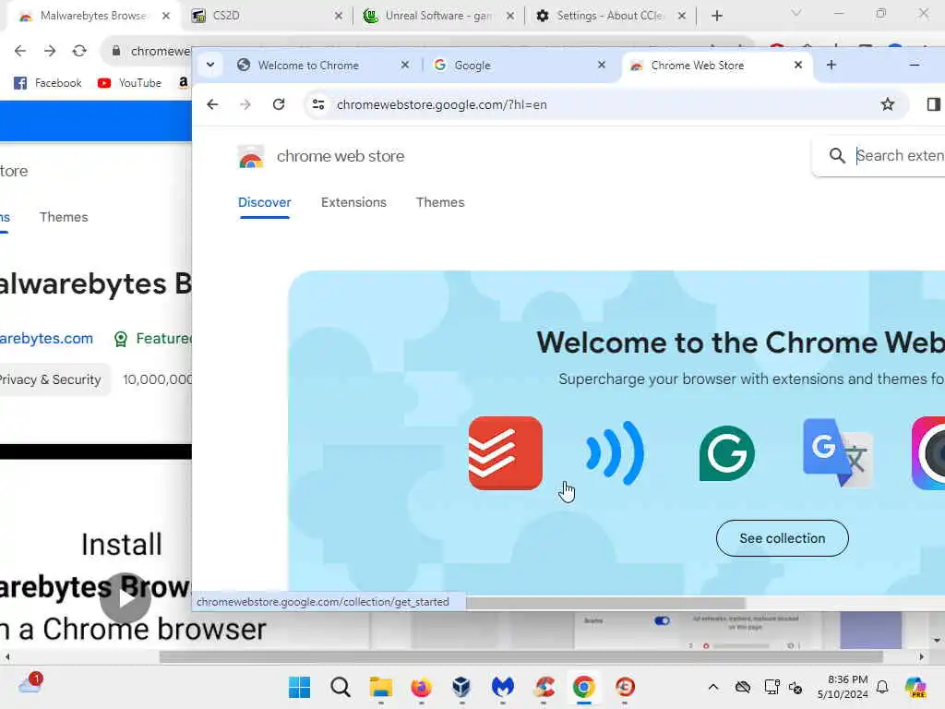
Task: Open VirtualBox from the taskbar
Action: pos(461,687)
